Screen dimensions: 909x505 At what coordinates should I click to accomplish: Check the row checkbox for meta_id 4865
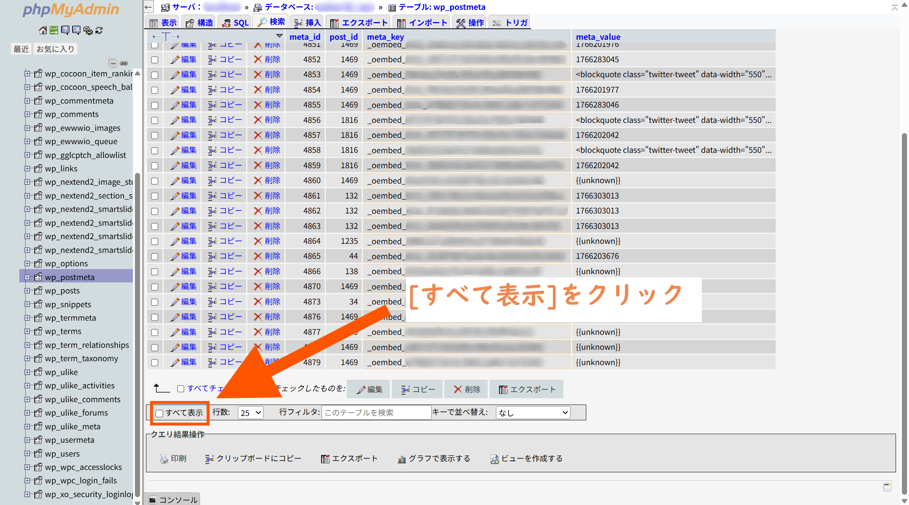pos(155,257)
